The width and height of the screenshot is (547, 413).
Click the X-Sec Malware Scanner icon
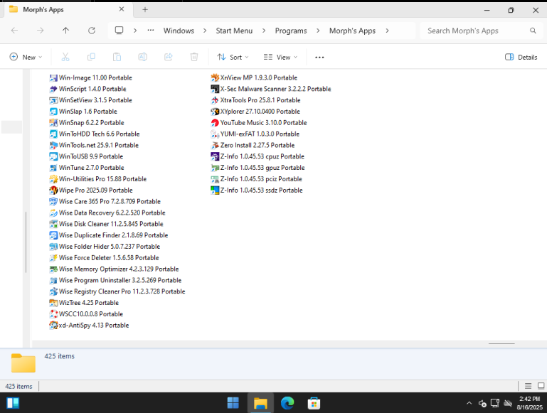[x=215, y=90]
